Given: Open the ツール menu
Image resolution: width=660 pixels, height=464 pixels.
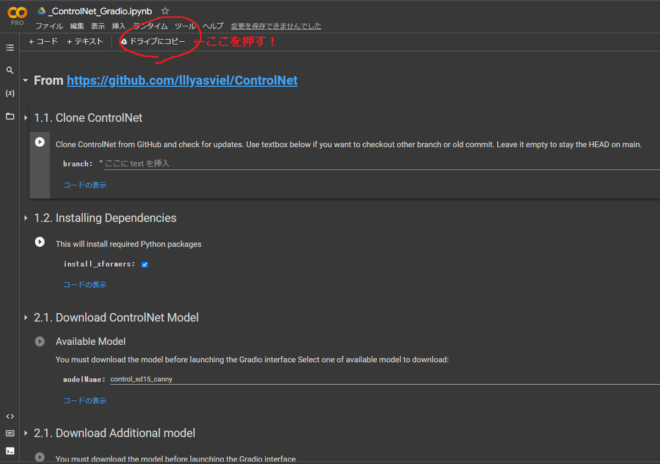Looking at the screenshot, I should 185,26.
